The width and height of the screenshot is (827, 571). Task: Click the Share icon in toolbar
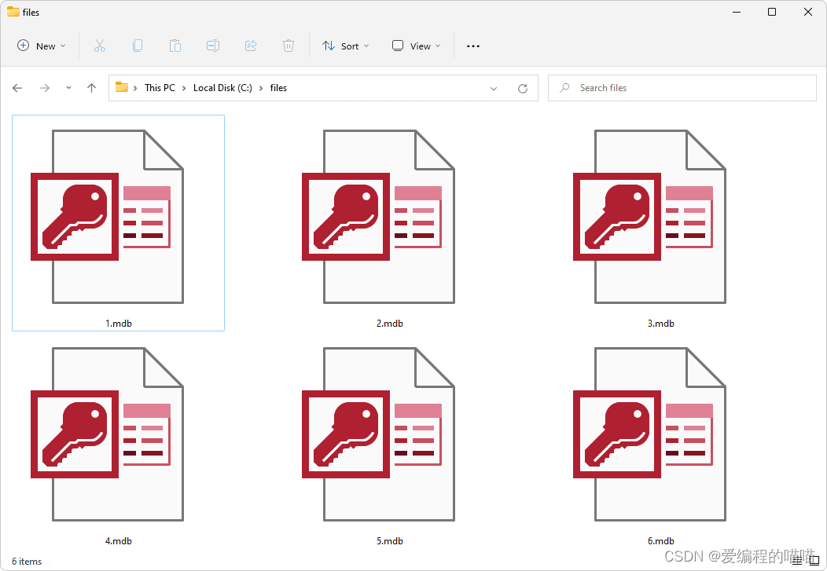(x=251, y=46)
